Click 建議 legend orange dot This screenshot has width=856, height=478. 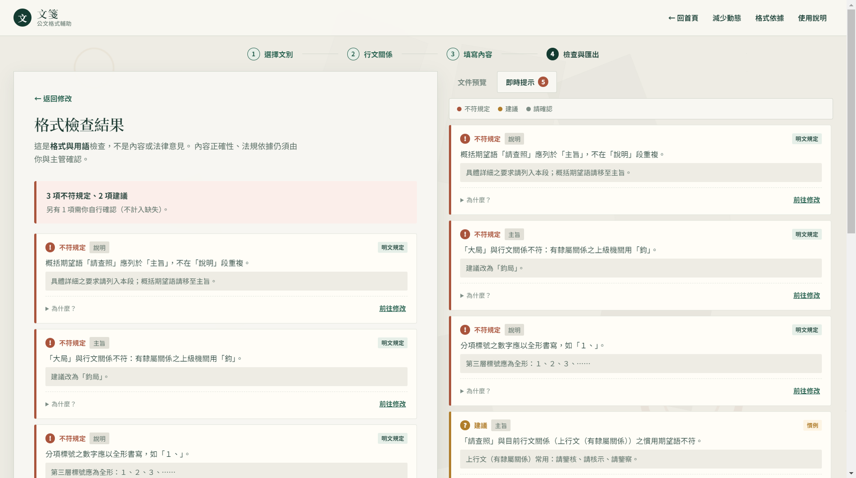click(500, 109)
